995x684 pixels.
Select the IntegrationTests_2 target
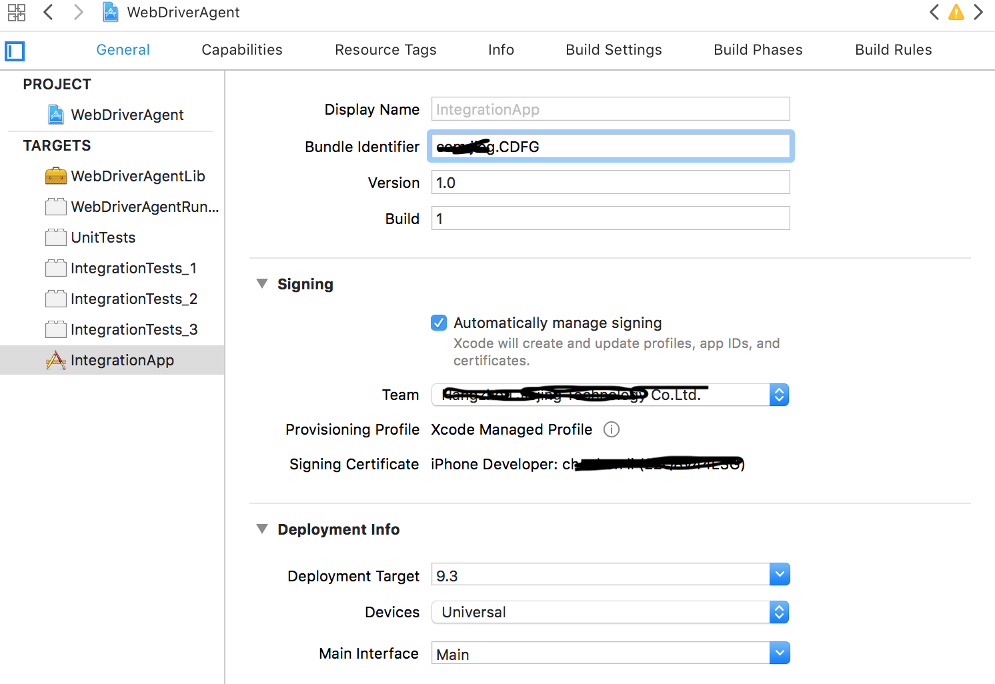coord(112,299)
